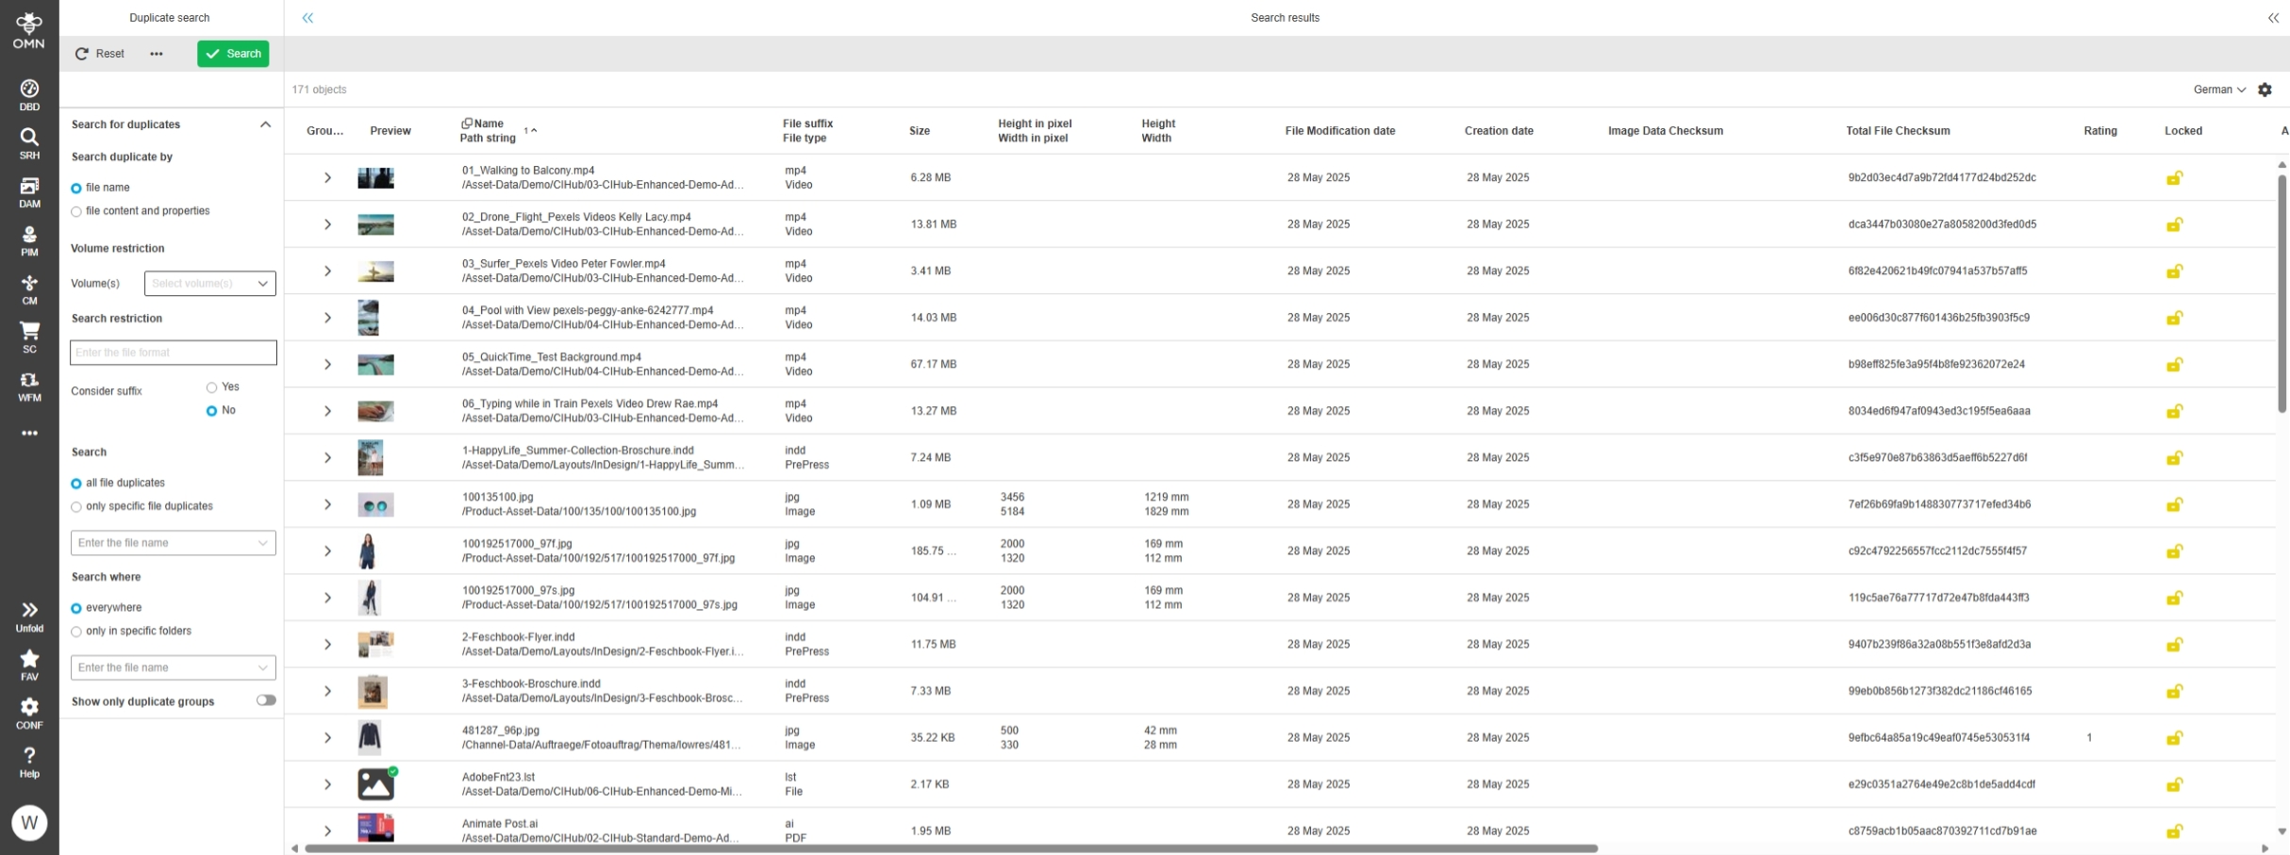Toggle lock for AdobeFnt23.lst
Viewport: 2290px width, 855px height.
2174,785
